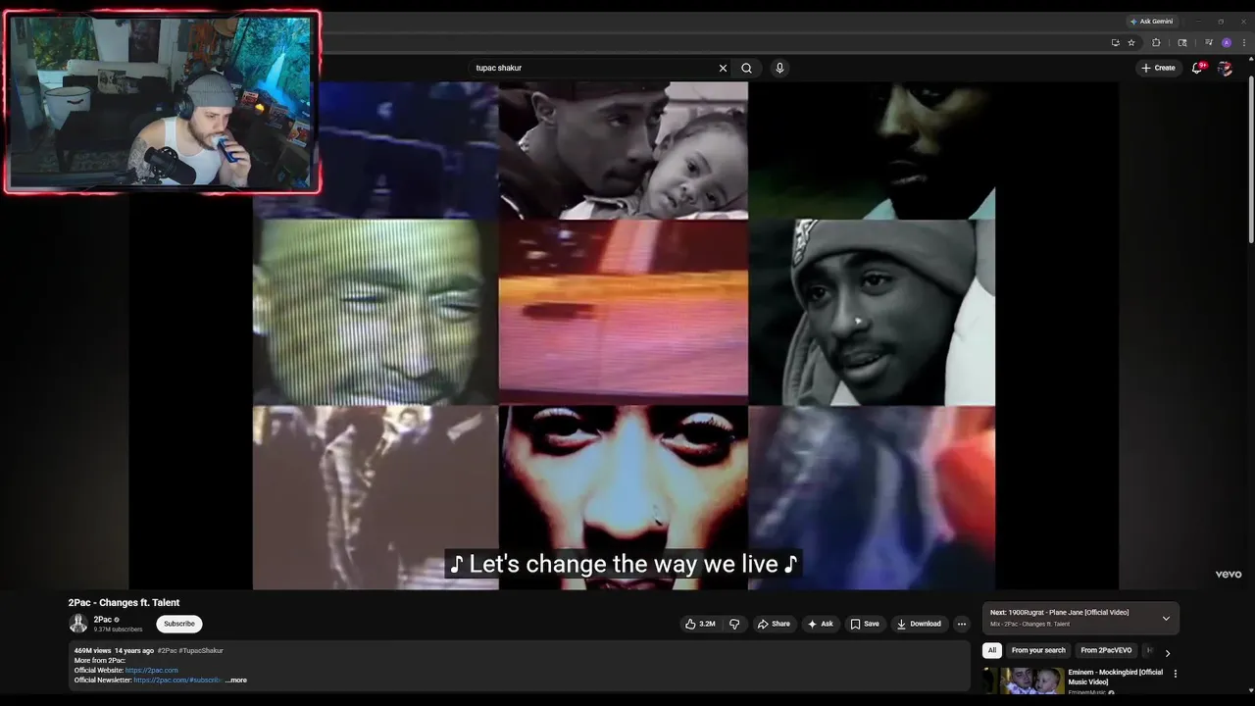Open the Create menu
Screen dimensions: 1255x706
coord(1158,68)
